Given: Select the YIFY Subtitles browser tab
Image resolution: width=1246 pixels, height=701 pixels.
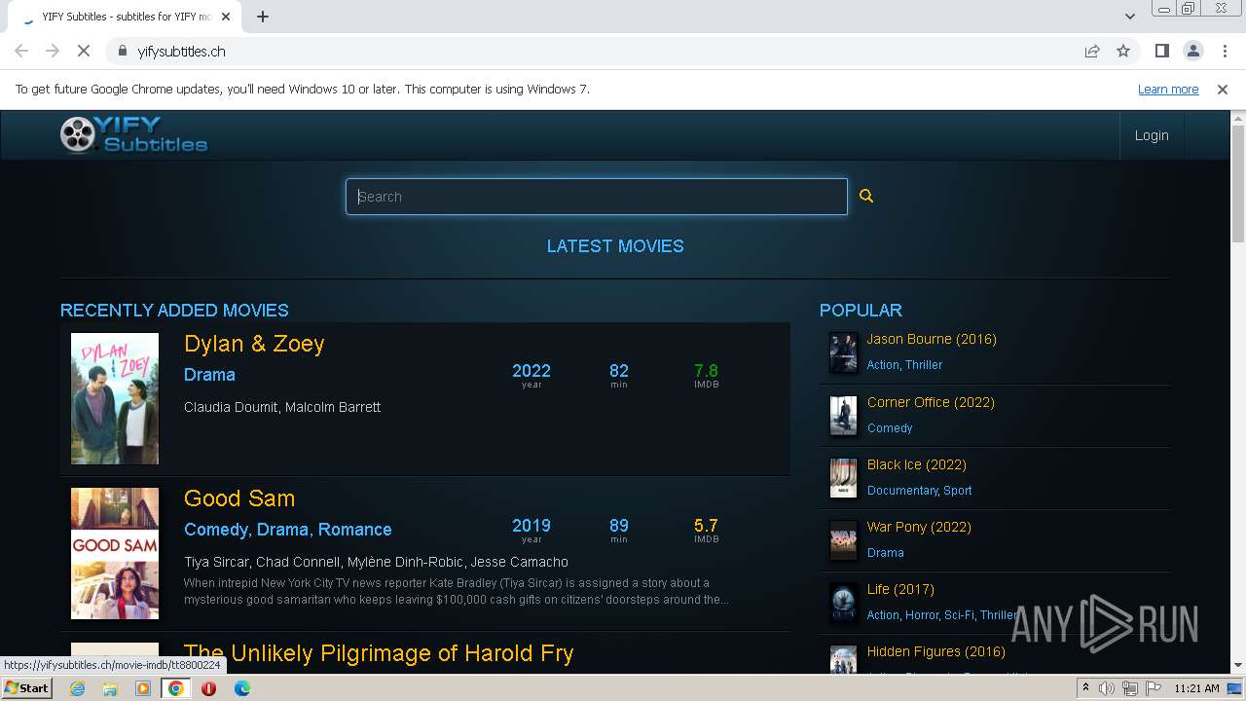Looking at the screenshot, I should tap(127, 17).
